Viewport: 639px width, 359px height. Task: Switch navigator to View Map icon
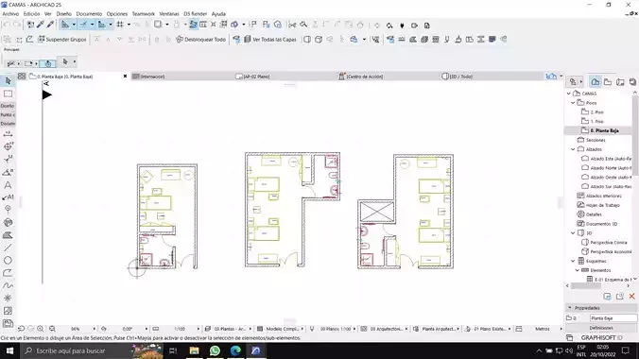tap(608, 82)
